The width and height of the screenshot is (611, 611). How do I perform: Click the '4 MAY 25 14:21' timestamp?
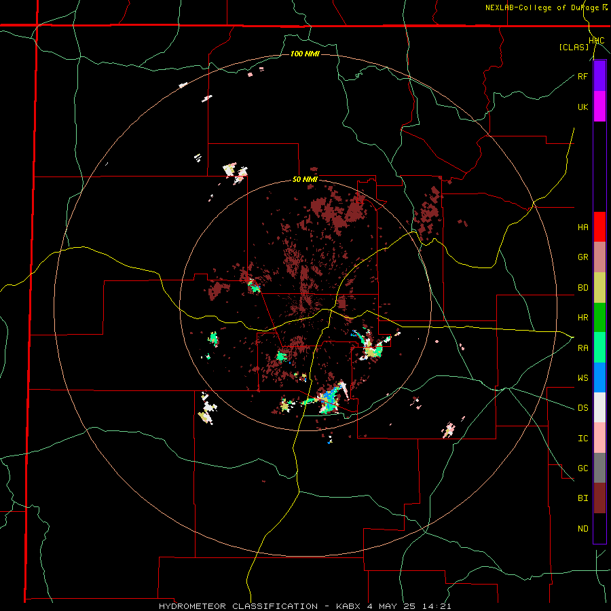(408, 606)
